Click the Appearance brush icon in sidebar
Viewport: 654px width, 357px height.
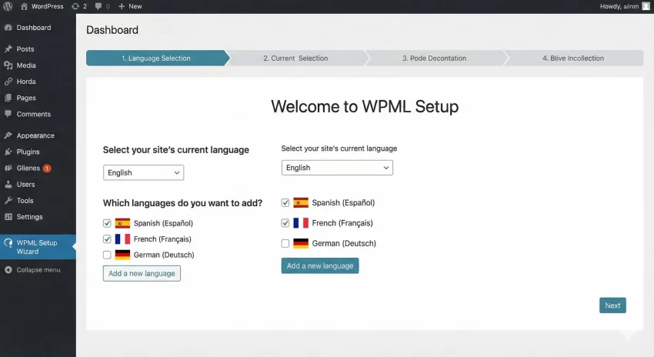[x=8, y=135]
